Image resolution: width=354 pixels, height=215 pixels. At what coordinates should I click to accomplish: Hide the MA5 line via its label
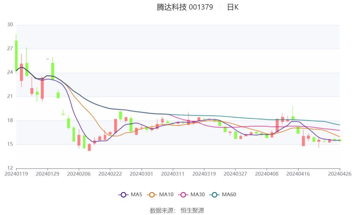tap(136, 194)
